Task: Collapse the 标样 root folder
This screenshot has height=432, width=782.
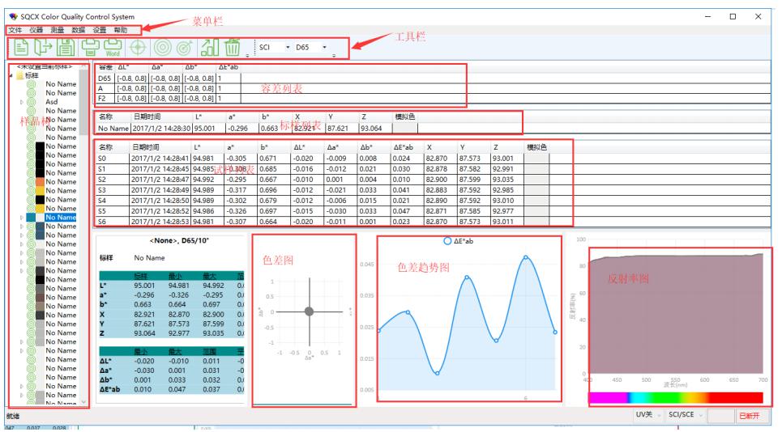Action: click(10, 74)
